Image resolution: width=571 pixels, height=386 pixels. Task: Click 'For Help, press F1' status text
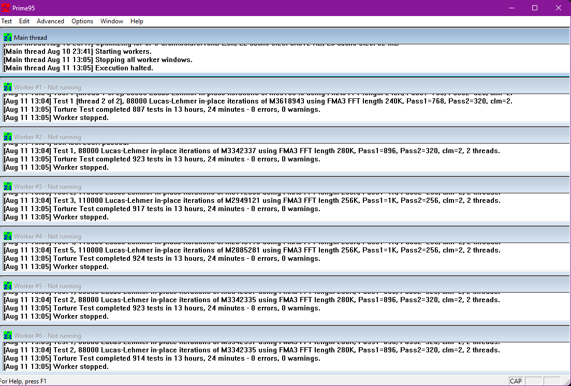23,381
